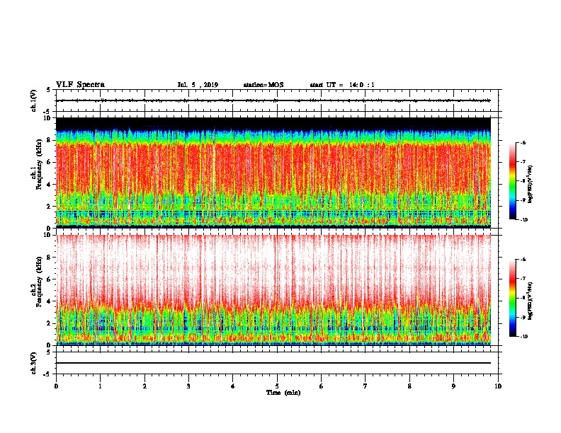The width and height of the screenshot is (561, 433).
Task: Select the "Jul 5 , 2019" date text
Action: click(198, 85)
